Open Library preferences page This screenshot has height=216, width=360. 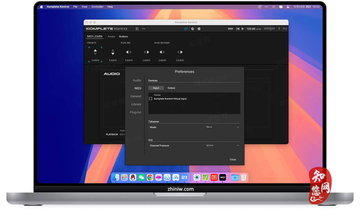tap(136, 104)
